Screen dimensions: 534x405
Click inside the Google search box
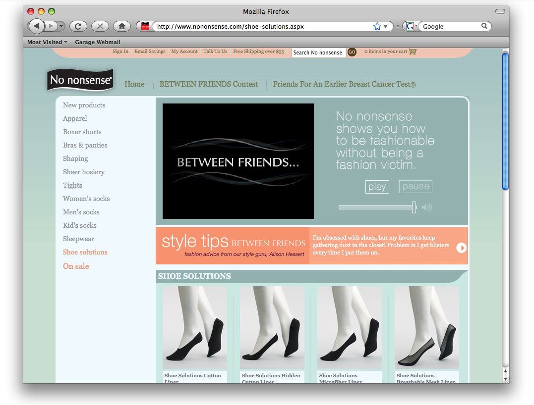(x=451, y=26)
